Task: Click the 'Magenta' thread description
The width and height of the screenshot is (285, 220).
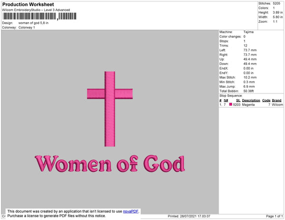Action: (248, 105)
